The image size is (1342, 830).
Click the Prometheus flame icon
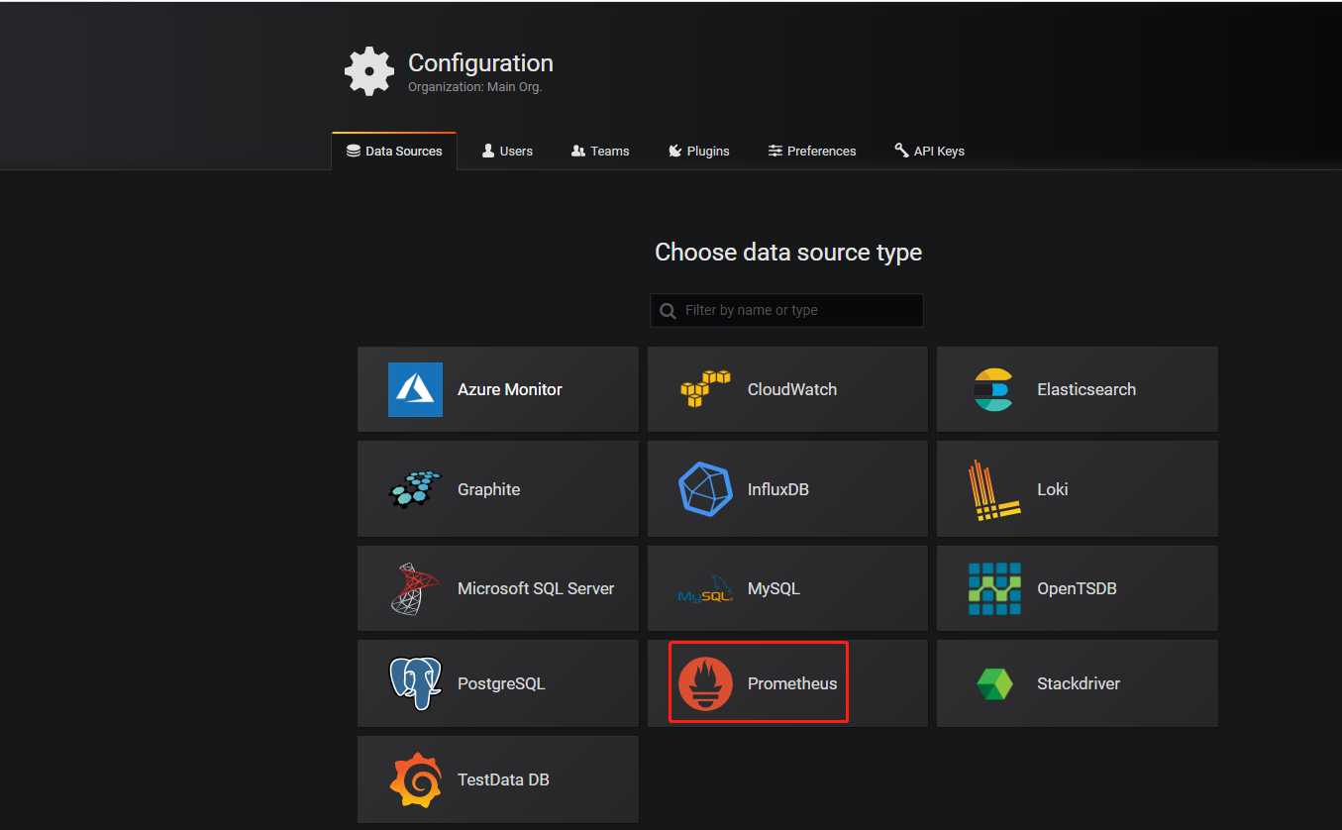(x=705, y=683)
